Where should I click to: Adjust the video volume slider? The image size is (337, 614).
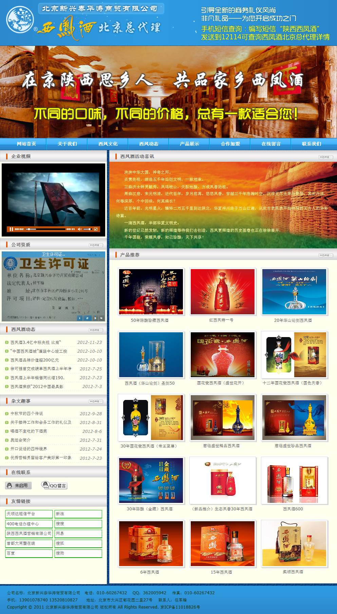tap(88, 229)
